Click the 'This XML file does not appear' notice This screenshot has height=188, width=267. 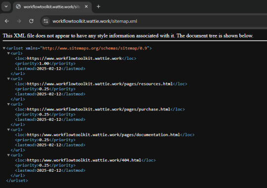click(x=128, y=36)
